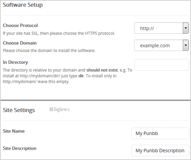Click the SSL HTTPS protocol hint text
This screenshot has height=160, width=191.
click(x=59, y=33)
